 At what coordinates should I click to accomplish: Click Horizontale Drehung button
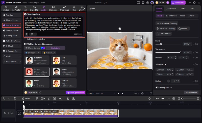167,23
